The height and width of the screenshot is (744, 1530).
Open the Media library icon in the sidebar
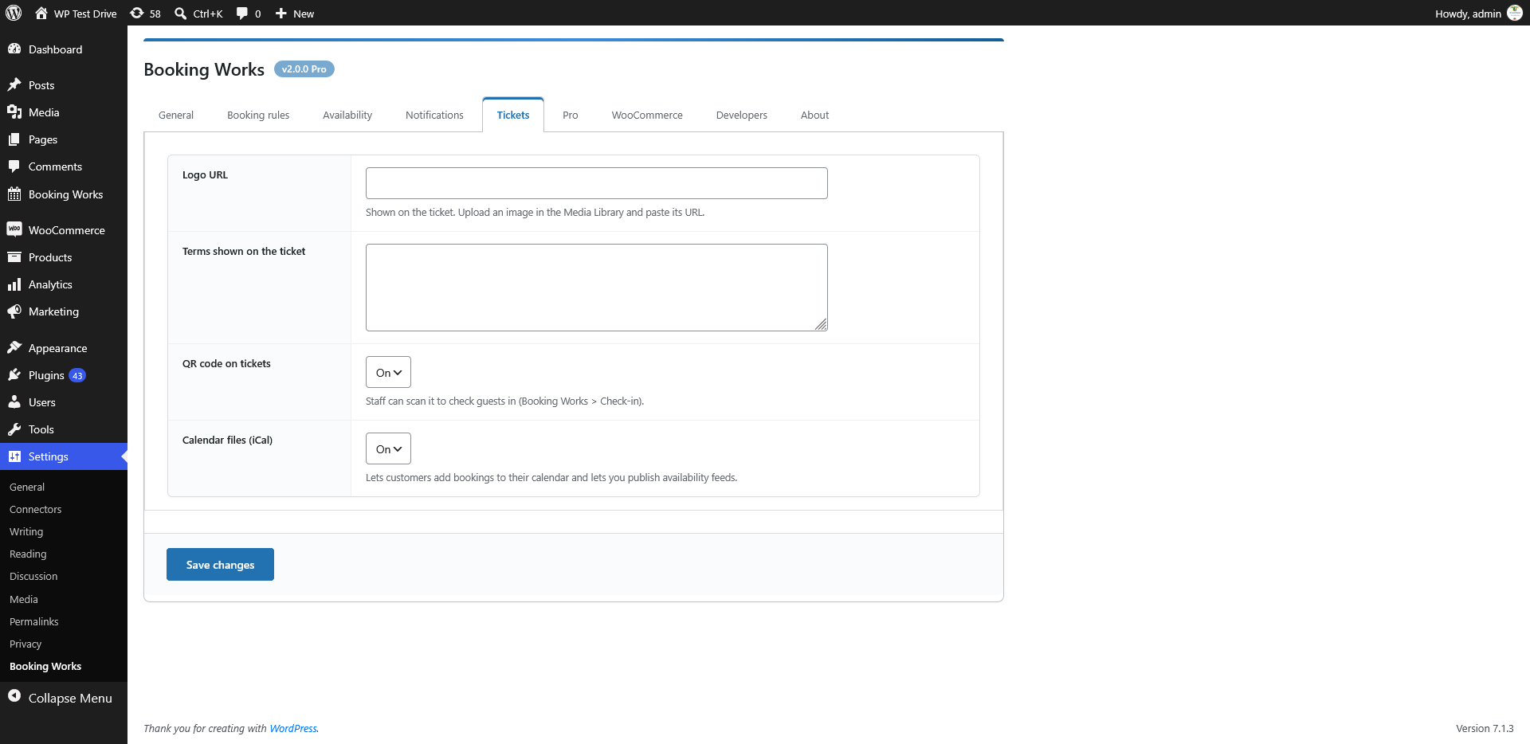click(14, 112)
